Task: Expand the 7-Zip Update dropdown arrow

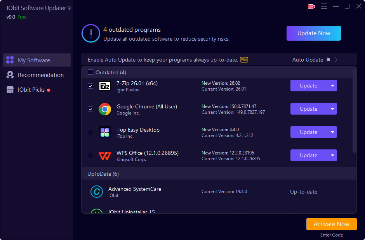Action: pyautogui.click(x=332, y=86)
